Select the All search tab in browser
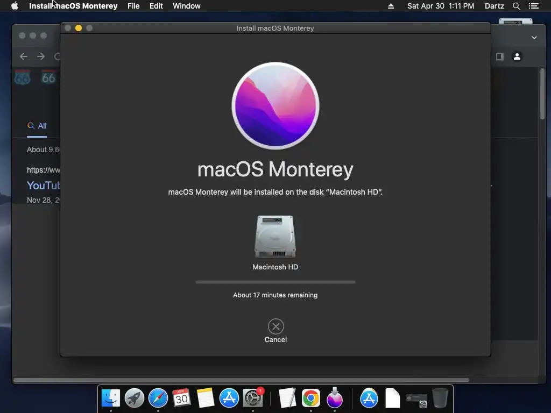 click(x=37, y=126)
